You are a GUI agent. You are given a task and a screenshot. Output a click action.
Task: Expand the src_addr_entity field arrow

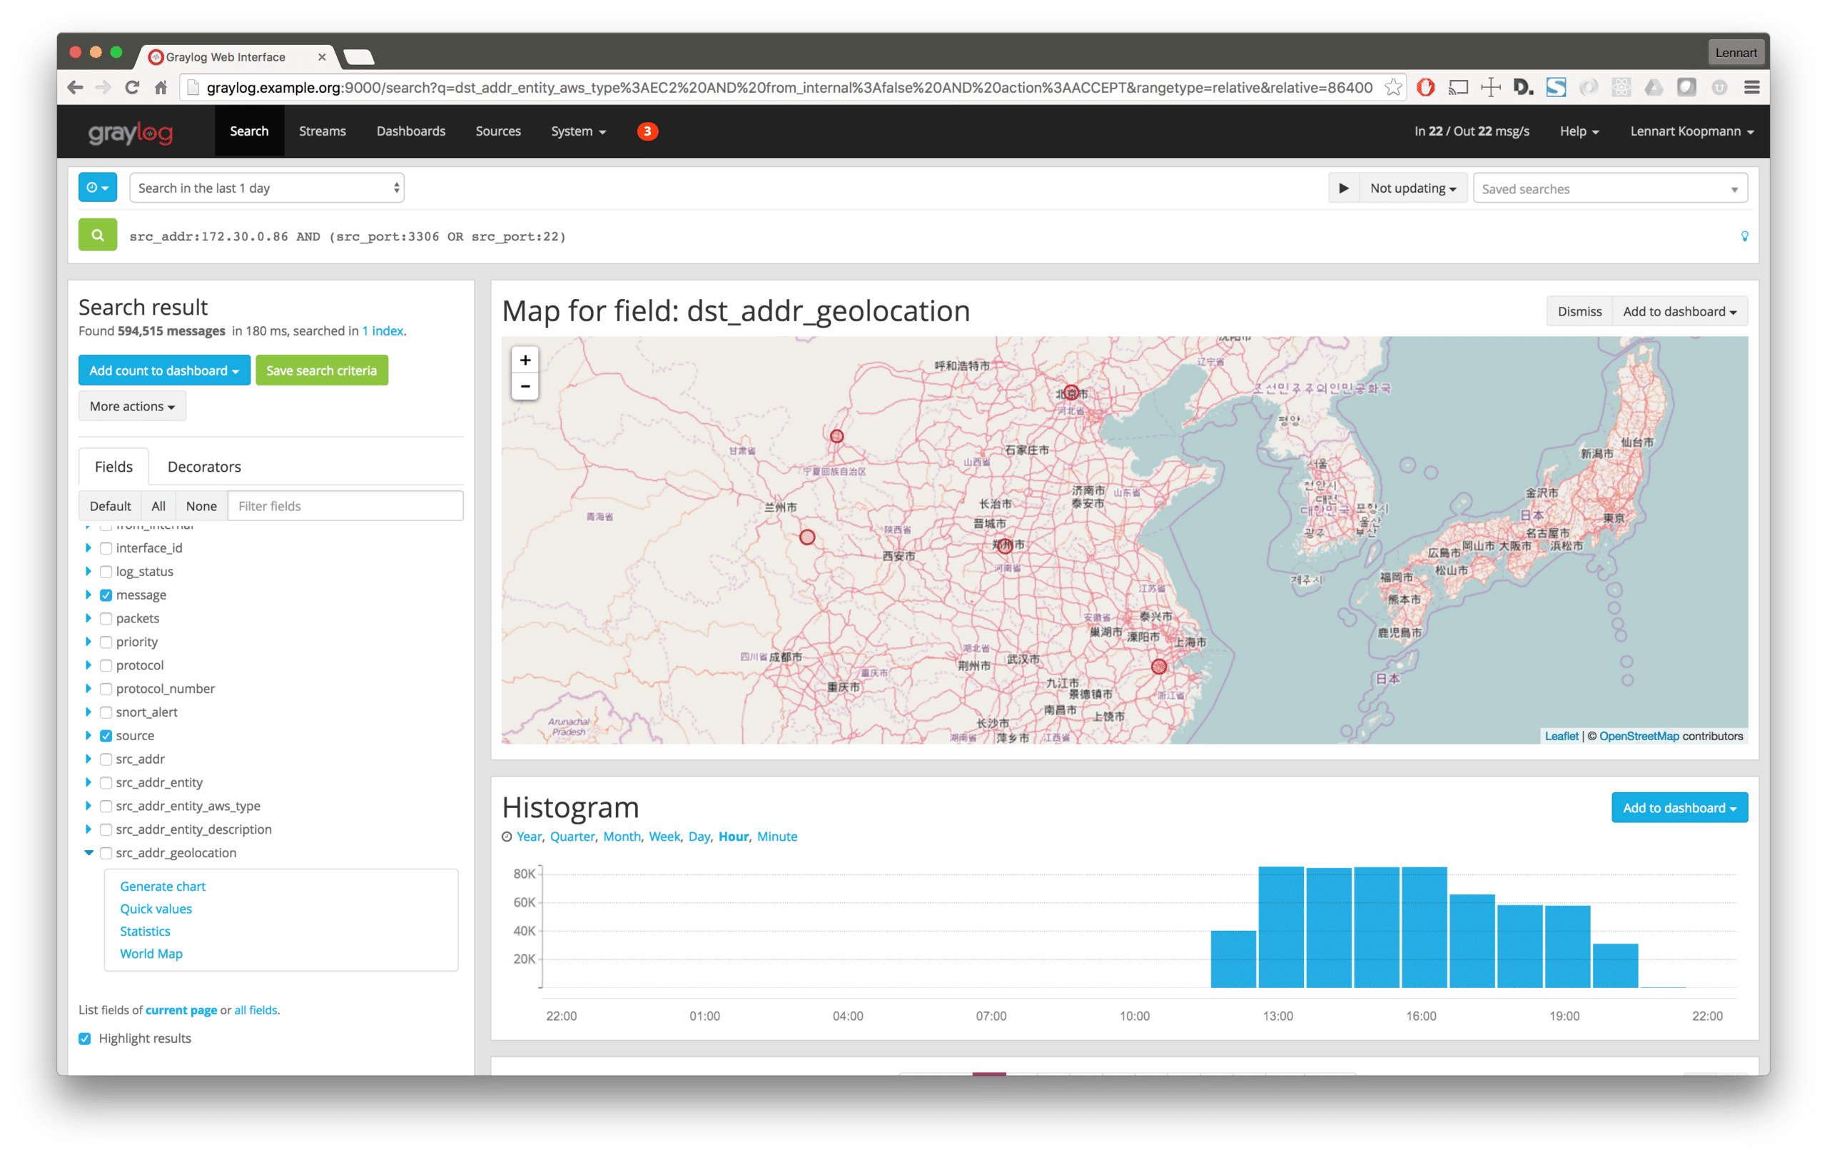pos(88,782)
